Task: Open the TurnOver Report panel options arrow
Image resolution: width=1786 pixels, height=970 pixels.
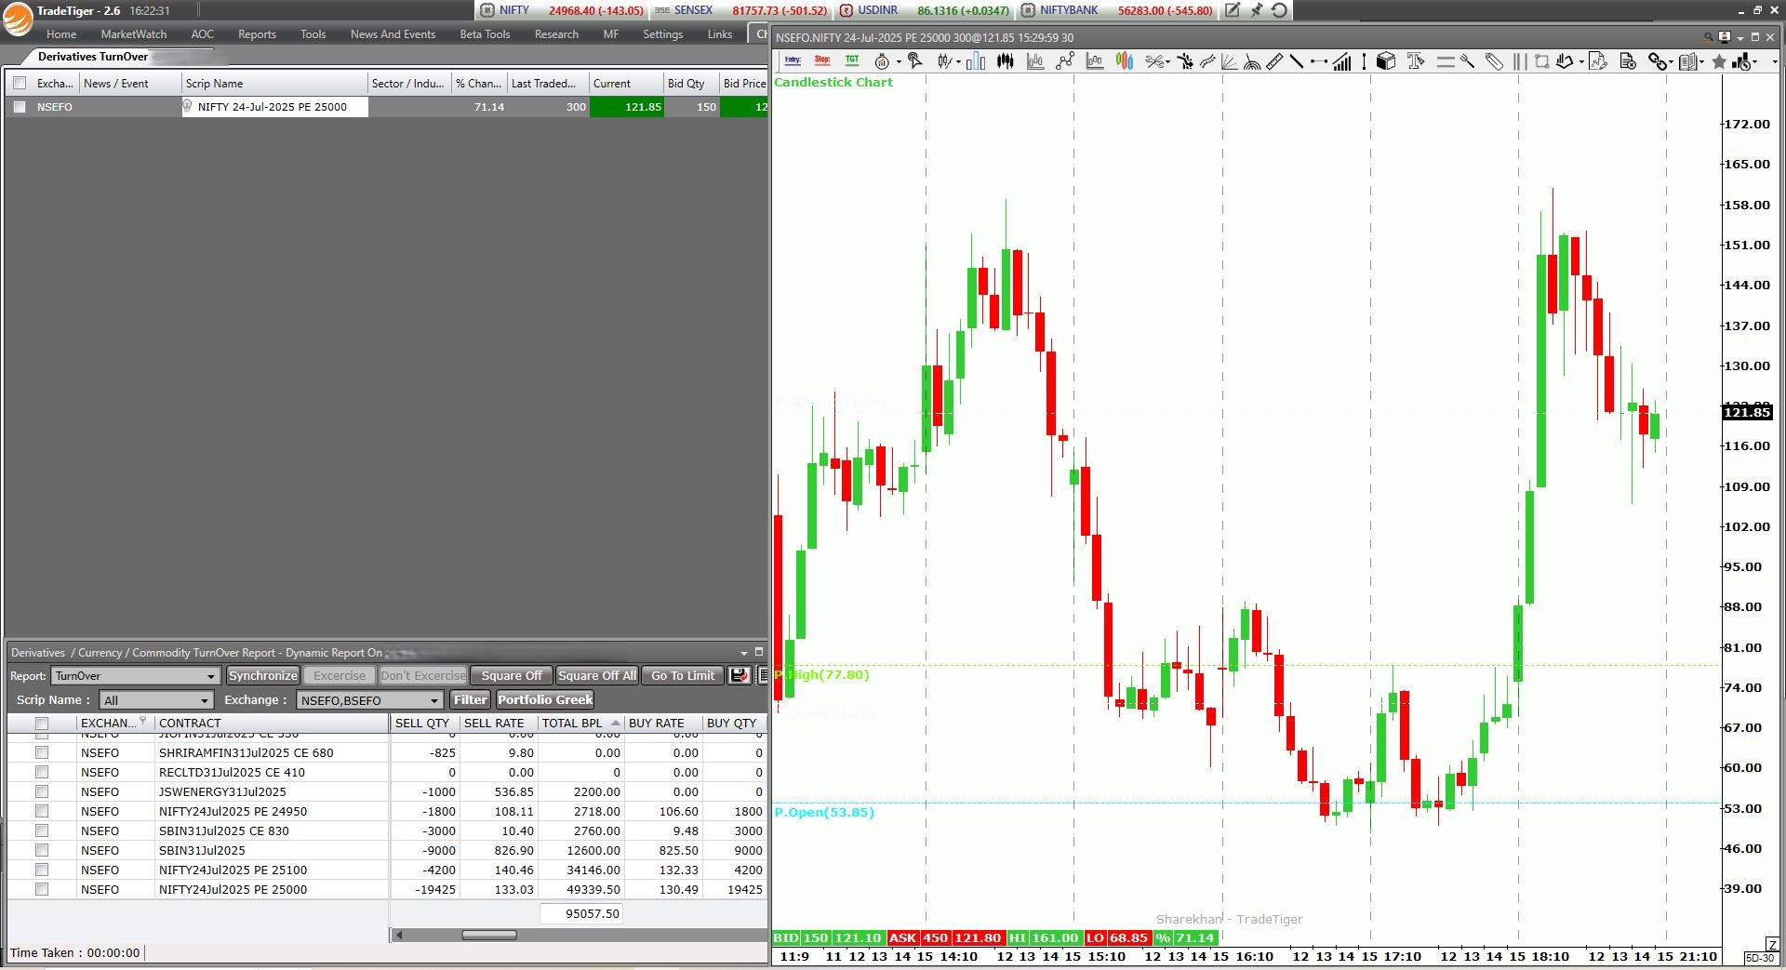Action: pyautogui.click(x=744, y=653)
